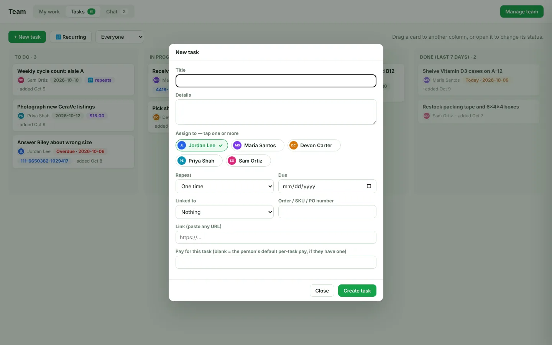Click Priya Shah avatar on Photograph CeraVe card
Image resolution: width=552 pixels, height=345 pixels.
(x=21, y=116)
